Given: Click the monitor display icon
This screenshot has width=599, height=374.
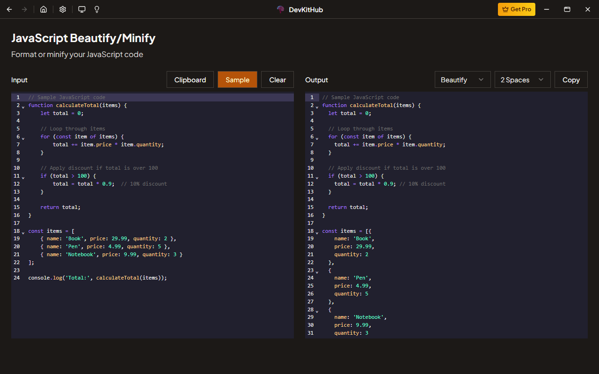Looking at the screenshot, I should tap(82, 9).
